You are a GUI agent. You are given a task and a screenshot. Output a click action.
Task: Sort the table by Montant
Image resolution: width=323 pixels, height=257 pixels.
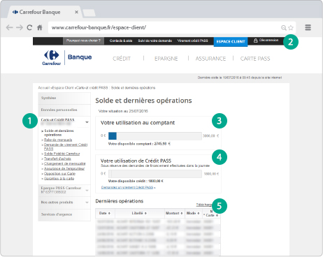(174, 213)
